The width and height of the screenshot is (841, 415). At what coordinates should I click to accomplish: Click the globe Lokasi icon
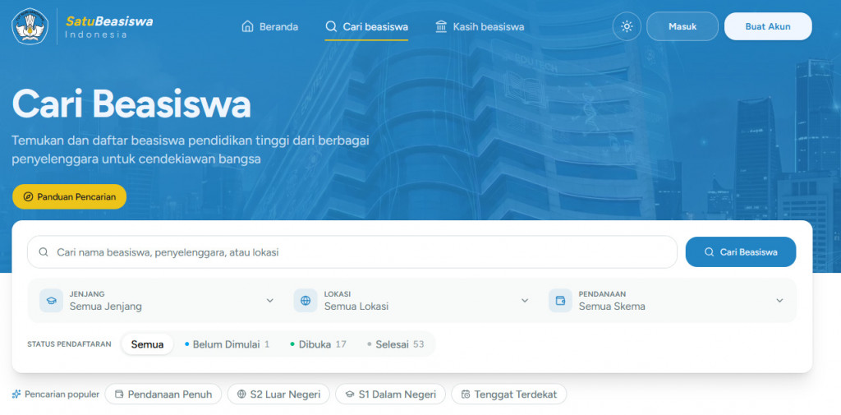(x=306, y=301)
